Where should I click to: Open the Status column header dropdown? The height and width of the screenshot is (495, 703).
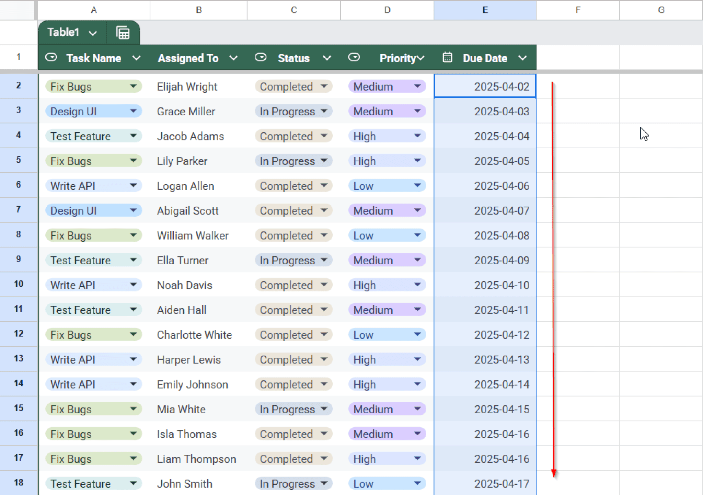(326, 58)
